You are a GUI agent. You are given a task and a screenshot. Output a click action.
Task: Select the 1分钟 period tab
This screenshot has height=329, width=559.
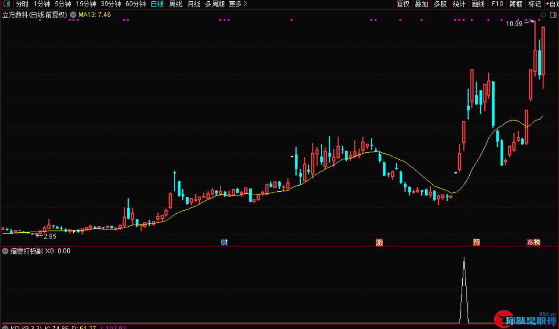pos(42,4)
